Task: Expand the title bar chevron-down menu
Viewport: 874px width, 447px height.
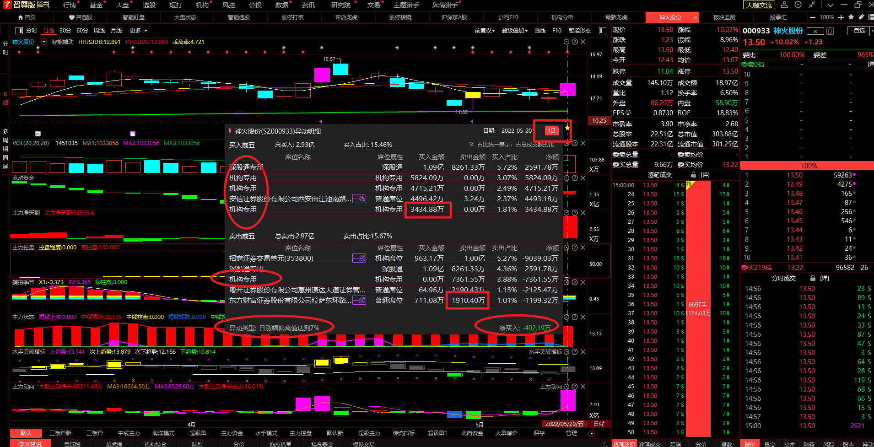Action: [x=831, y=5]
